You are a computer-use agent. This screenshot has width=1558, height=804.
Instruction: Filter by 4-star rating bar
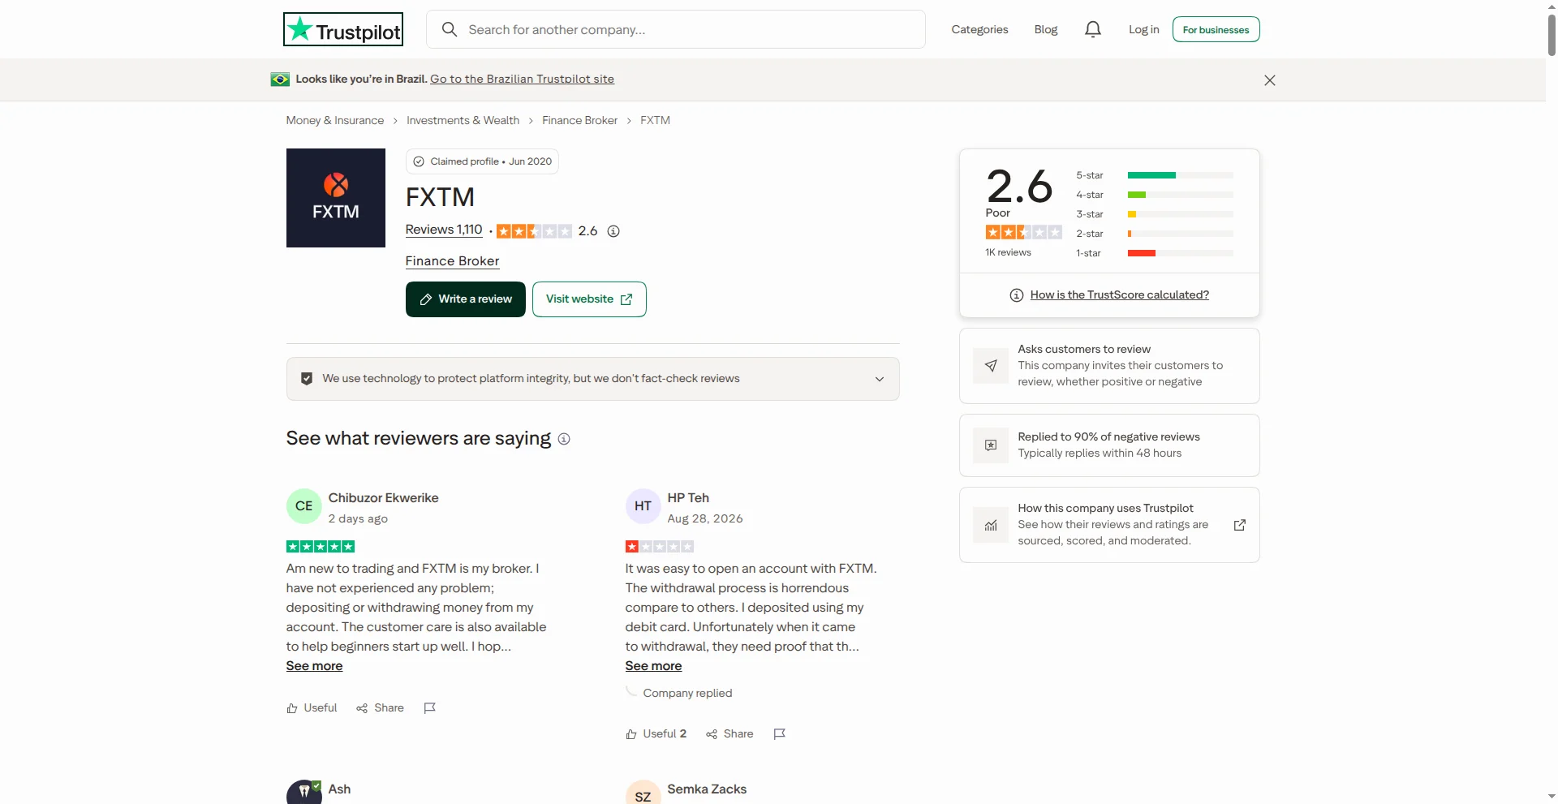[x=1181, y=195]
